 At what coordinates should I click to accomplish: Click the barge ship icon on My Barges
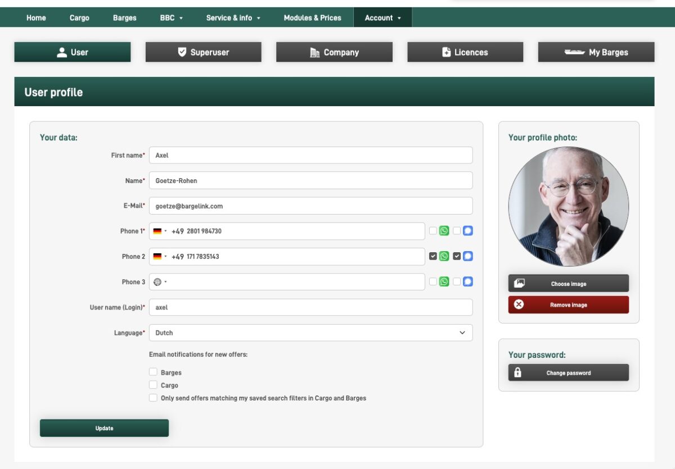[574, 52]
